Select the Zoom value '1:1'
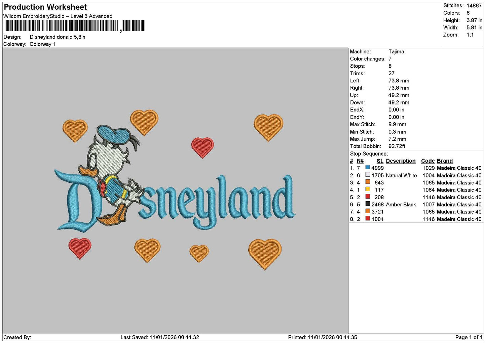 click(470, 35)
